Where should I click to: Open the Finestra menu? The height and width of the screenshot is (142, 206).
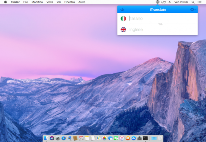coord(69,2)
